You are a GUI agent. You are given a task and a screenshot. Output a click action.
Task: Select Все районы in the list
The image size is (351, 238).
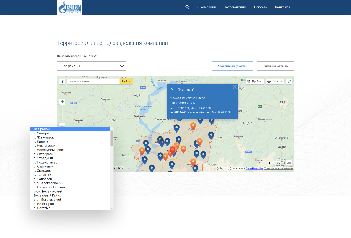click(70, 129)
